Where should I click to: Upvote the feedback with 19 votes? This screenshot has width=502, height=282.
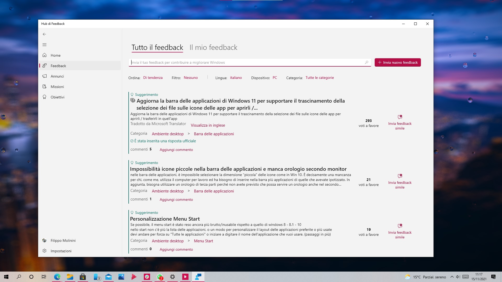(x=369, y=232)
